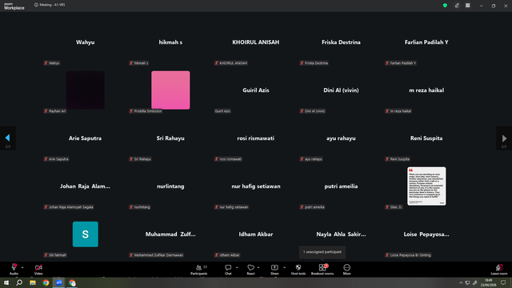Toggle the Audio microphone mute button
This screenshot has width=512, height=288.
tap(14, 269)
